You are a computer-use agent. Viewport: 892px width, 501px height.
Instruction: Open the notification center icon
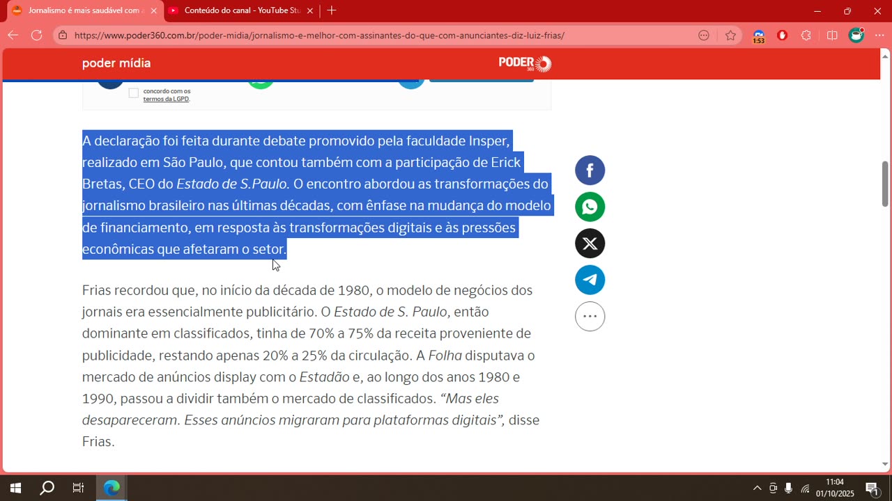click(x=872, y=488)
